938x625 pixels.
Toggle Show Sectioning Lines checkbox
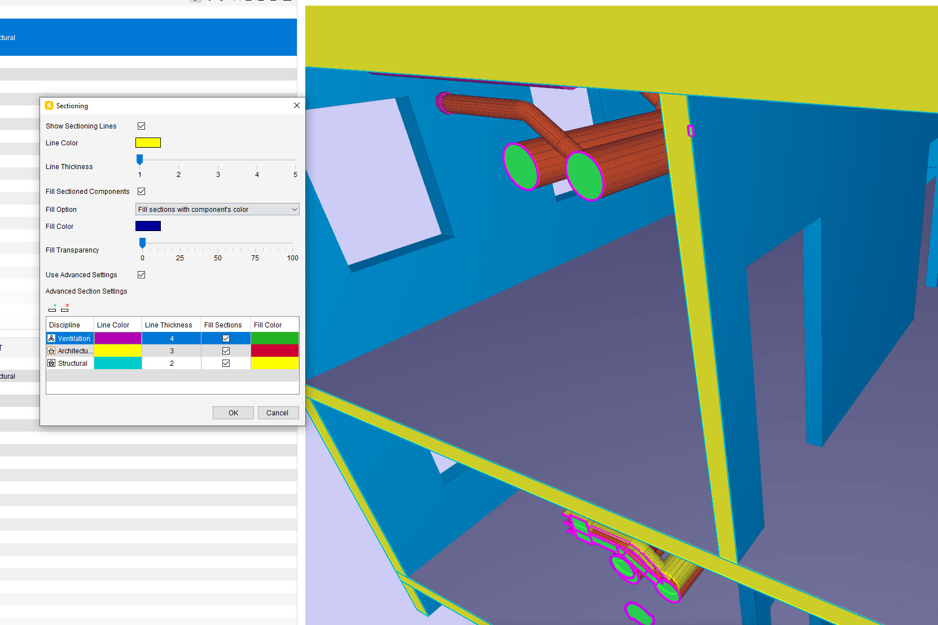click(142, 126)
